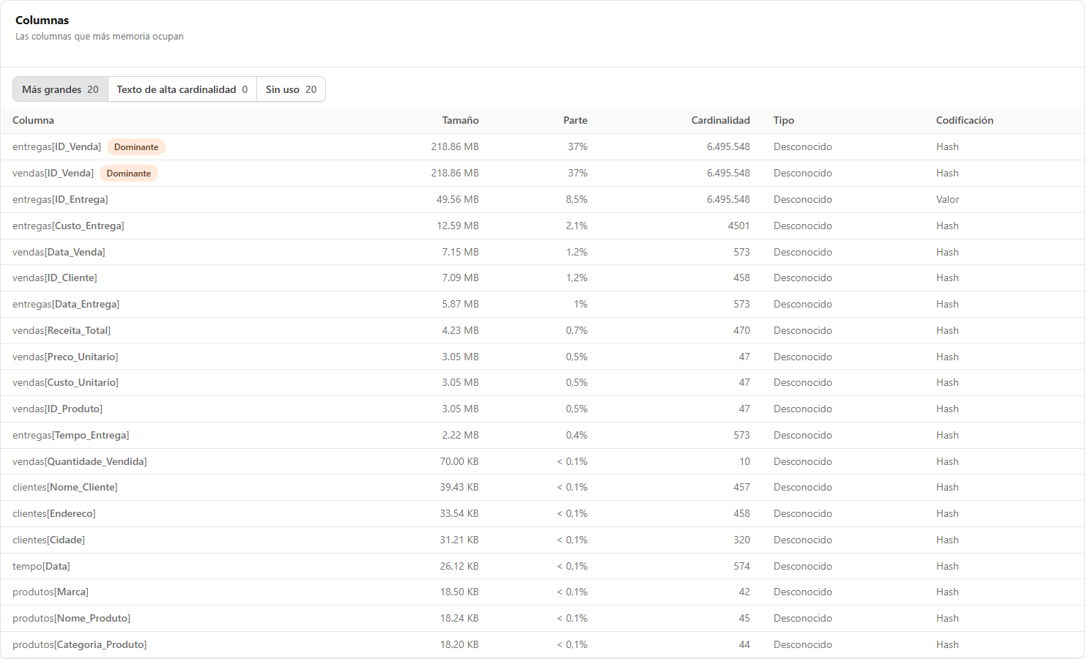Image resolution: width=1085 pixels, height=659 pixels.
Task: Click the Codificación column header
Action: (965, 120)
